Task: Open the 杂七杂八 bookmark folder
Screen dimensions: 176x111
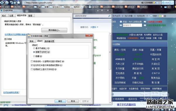Action: [55, 7]
